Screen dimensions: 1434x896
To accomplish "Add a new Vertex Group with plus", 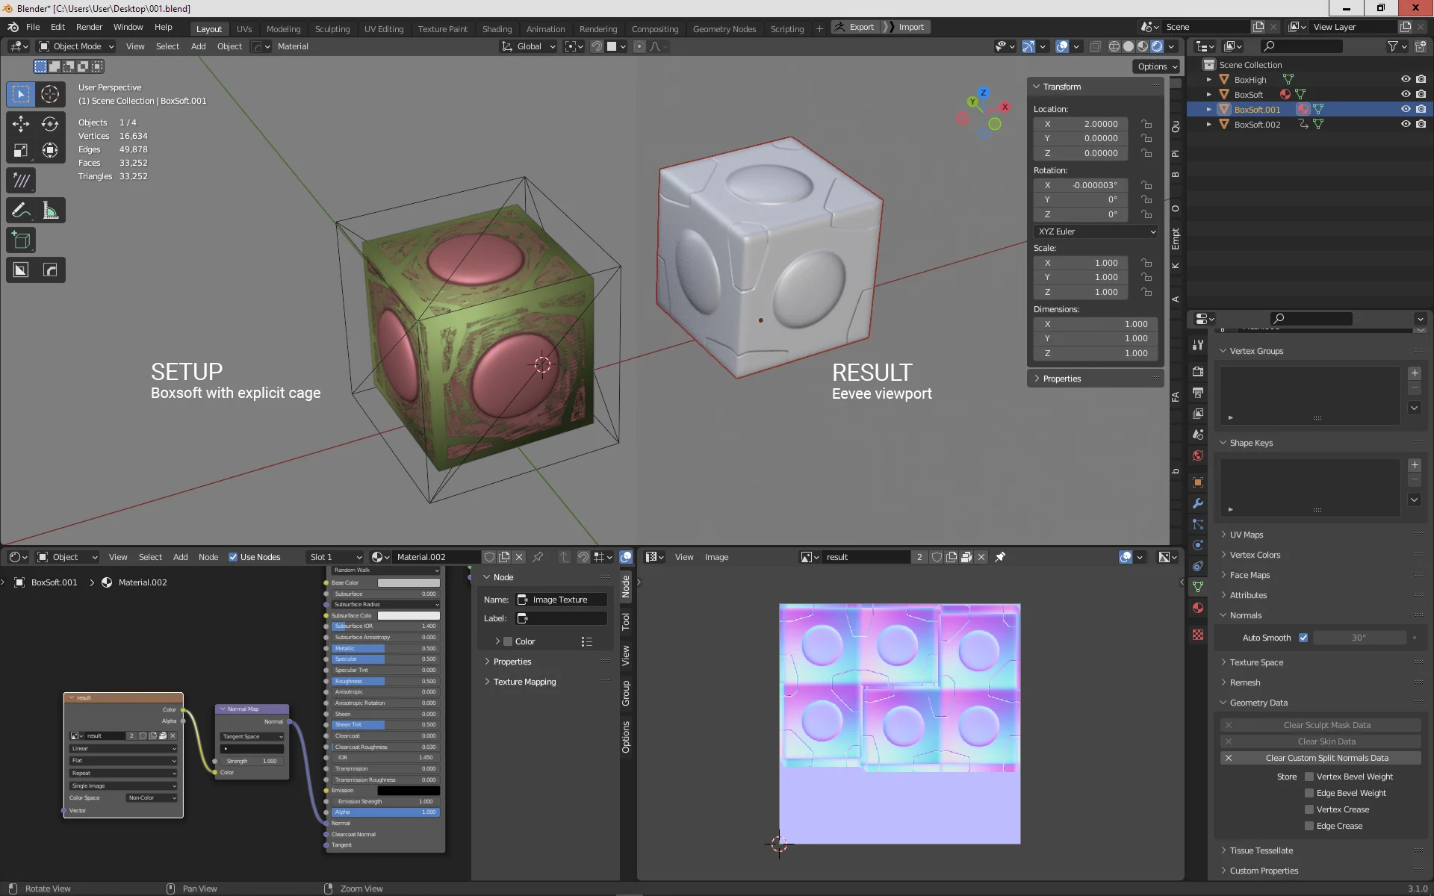I will [x=1415, y=373].
